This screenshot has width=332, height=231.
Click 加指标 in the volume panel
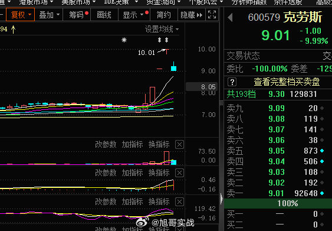pyautogui.click(x=132, y=145)
